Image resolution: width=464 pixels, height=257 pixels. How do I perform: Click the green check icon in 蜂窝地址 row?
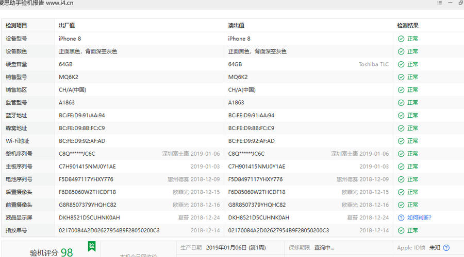click(401, 128)
